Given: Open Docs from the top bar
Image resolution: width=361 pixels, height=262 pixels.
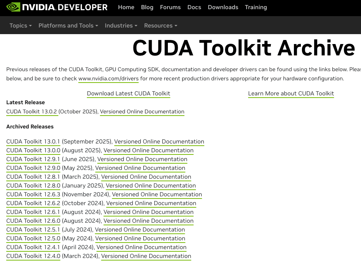Looking at the screenshot, I should 194,7.
